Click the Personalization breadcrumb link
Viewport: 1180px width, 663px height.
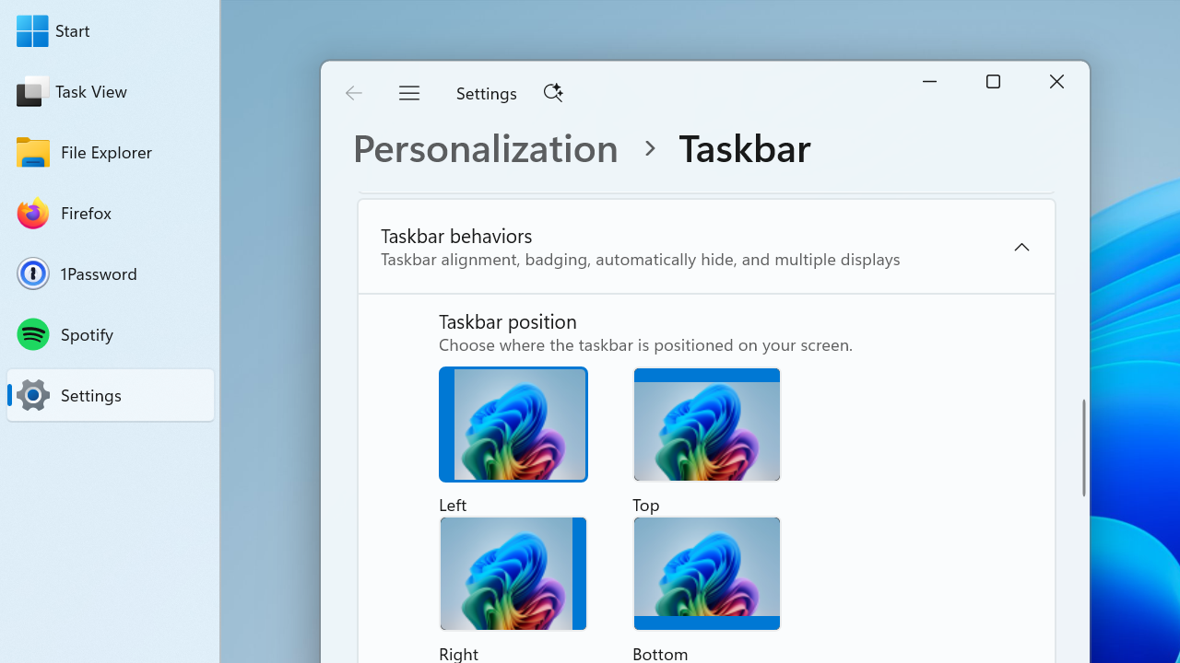click(486, 148)
